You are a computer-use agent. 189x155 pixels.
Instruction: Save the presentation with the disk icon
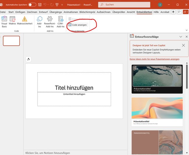coord(40,5)
